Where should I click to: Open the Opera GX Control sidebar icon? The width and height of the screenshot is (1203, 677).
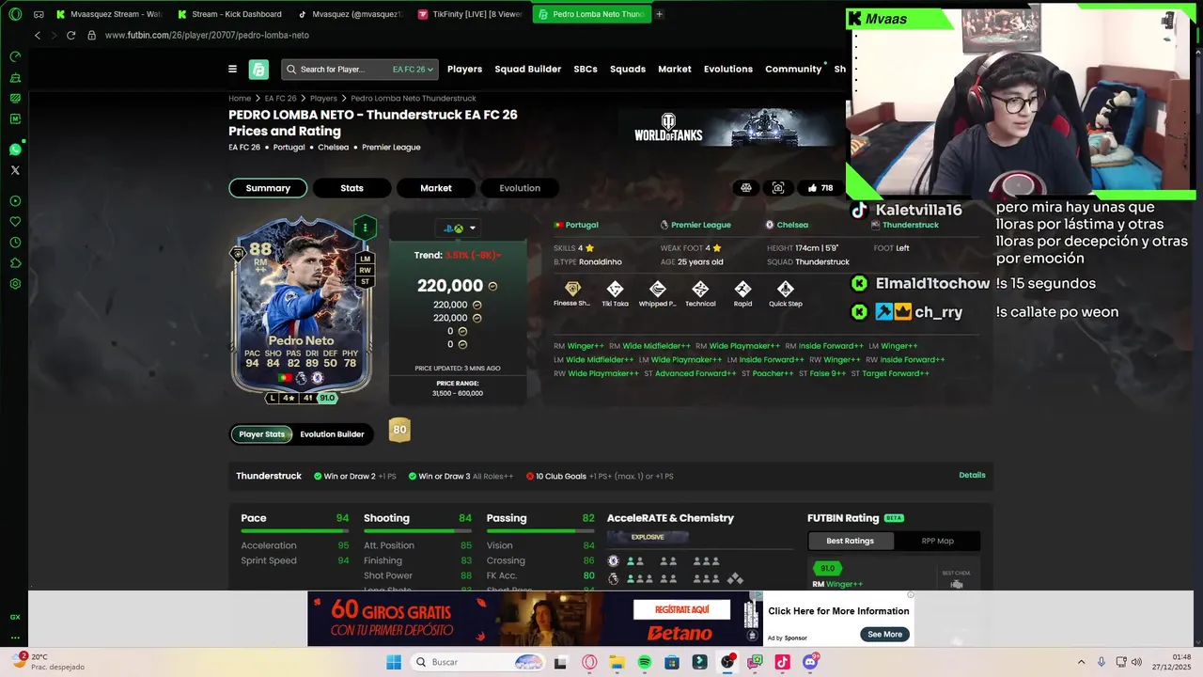tap(15, 56)
